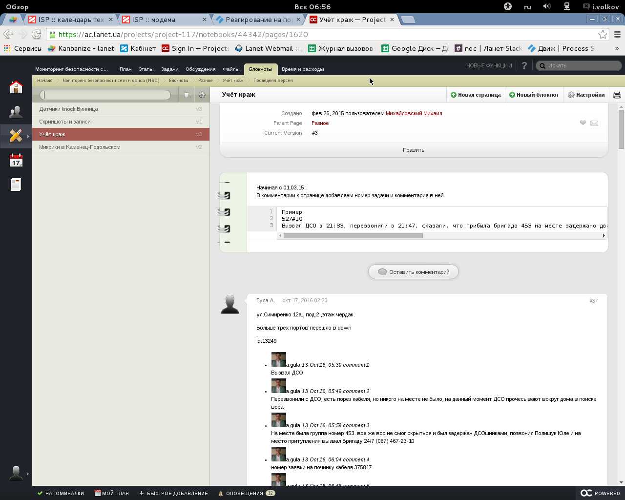Reload the current page
Image resolution: width=625 pixels, height=500 pixels.
(37, 34)
